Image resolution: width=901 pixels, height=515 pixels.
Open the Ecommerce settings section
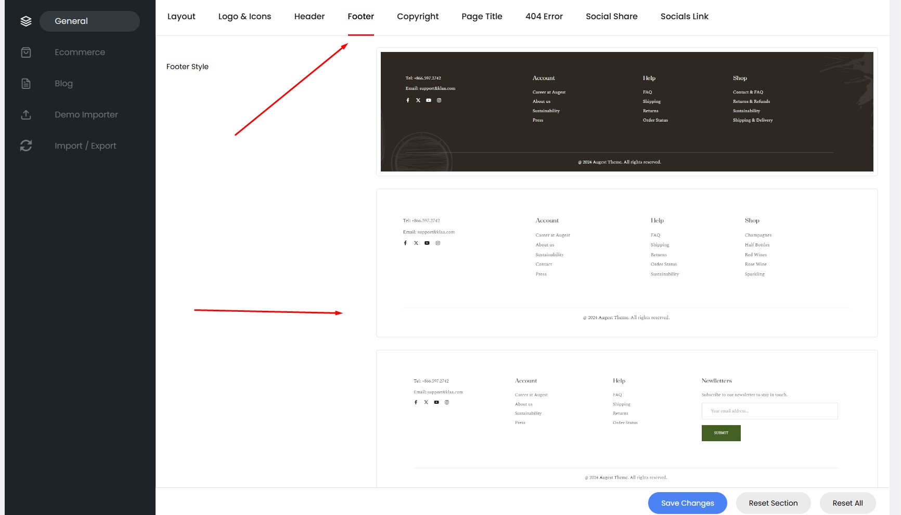(x=80, y=52)
